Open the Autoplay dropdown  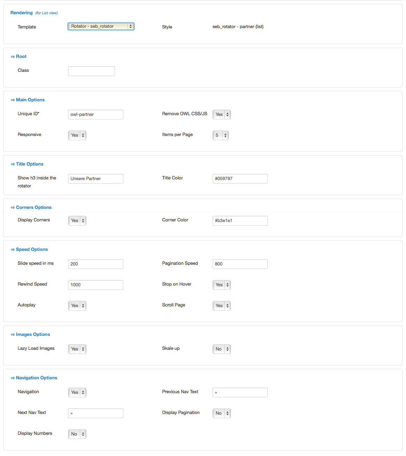tap(77, 306)
